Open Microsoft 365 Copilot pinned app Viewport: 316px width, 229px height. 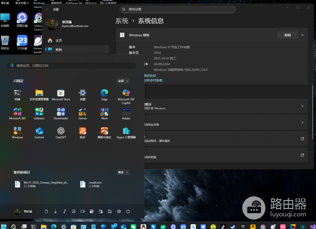coord(126,97)
